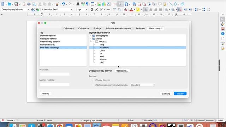Toggle strikethrough abc button
This screenshot has width=226, height=127.
click(108, 10)
